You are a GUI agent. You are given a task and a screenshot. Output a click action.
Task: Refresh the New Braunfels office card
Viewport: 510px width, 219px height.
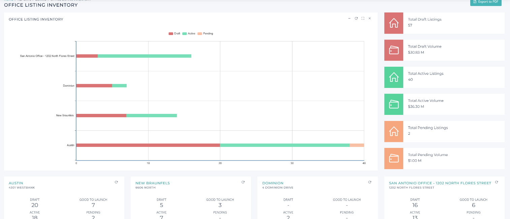click(x=243, y=182)
